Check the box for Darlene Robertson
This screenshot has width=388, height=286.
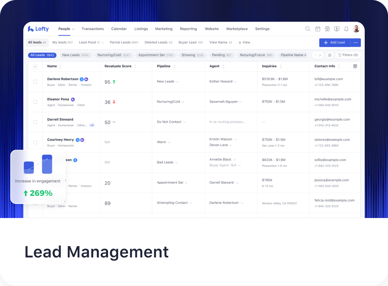tap(35, 82)
